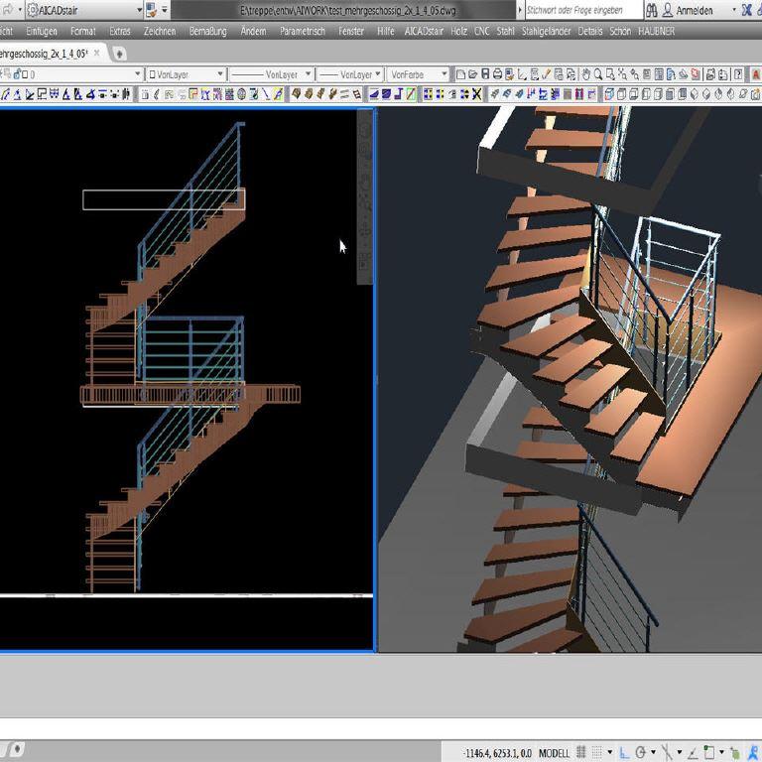Click the binoculars search icon
Screen dimensions: 762x762
(652, 10)
